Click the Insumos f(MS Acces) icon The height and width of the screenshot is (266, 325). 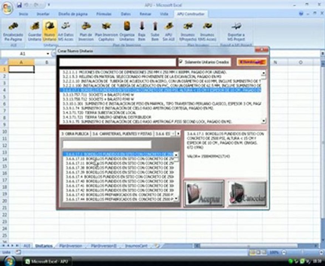pyautogui.click(x=207, y=31)
